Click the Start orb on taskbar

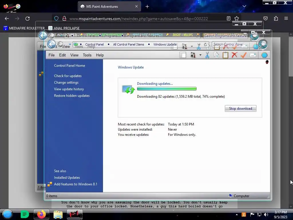point(7,214)
